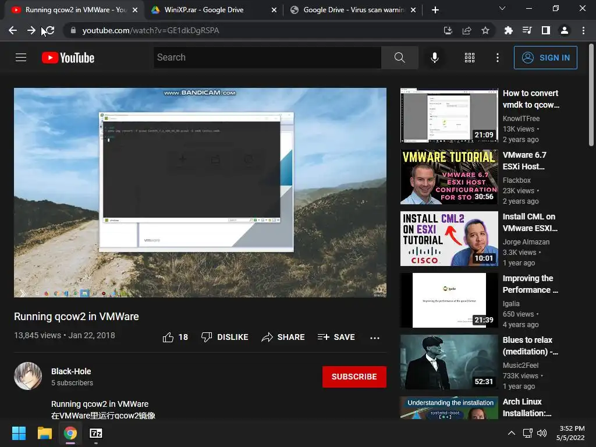Open media controls icon in Chrome toolbar
Screen dimensions: 596x447
pyautogui.click(x=527, y=30)
